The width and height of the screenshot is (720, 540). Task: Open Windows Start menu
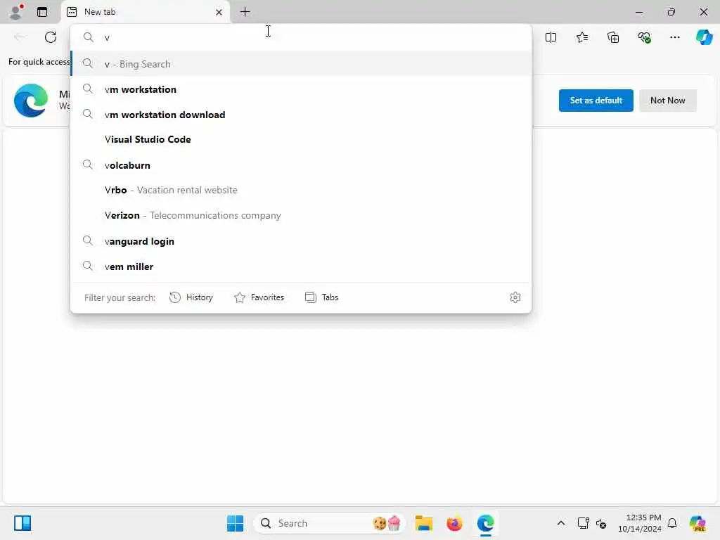pyautogui.click(x=235, y=523)
